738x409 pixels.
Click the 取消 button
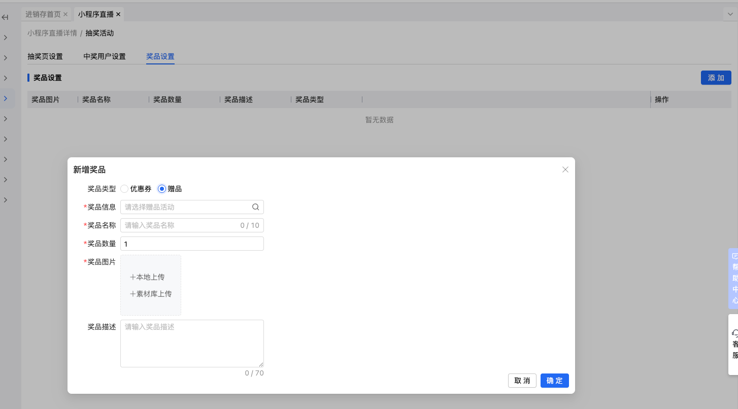(522, 381)
